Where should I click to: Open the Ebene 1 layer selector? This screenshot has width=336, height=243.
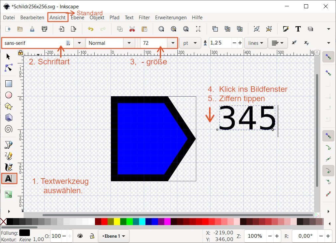pos(114,236)
